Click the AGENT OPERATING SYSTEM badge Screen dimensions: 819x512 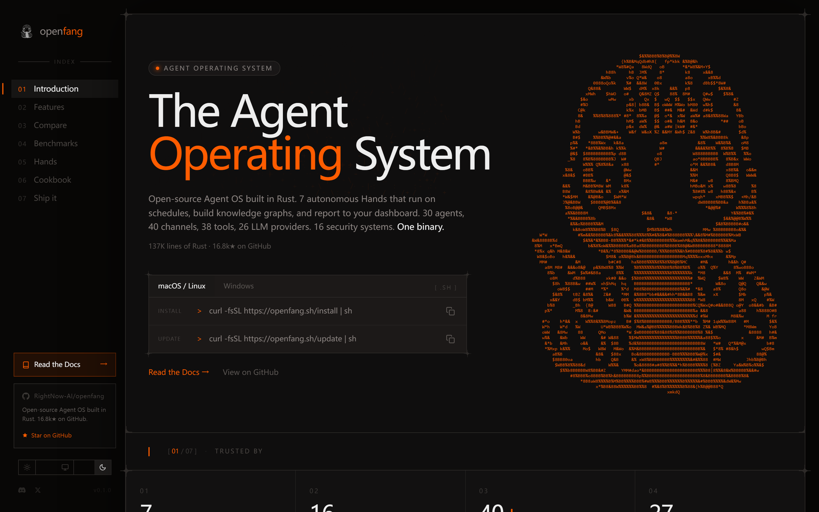(214, 68)
